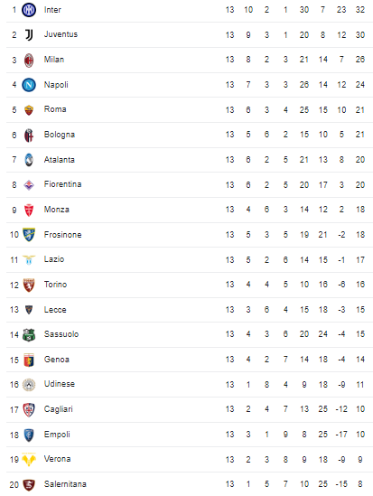373x496 pixels.
Task: Select the Atalanta crest icon
Action: (29, 160)
